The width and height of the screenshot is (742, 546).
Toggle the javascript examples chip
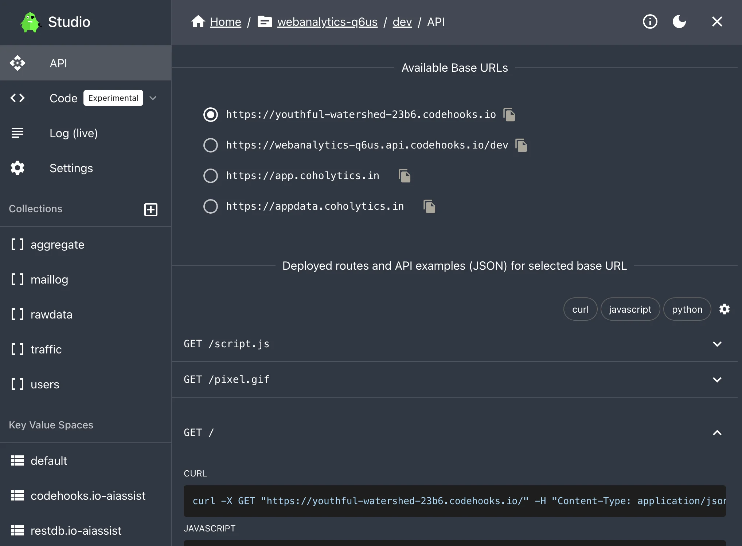pyautogui.click(x=630, y=309)
